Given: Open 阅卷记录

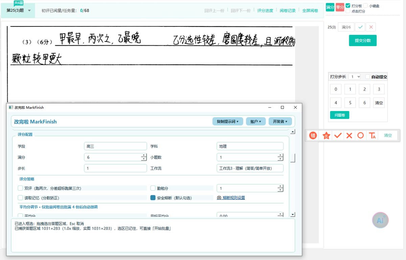Looking at the screenshot, I should pyautogui.click(x=288, y=10).
